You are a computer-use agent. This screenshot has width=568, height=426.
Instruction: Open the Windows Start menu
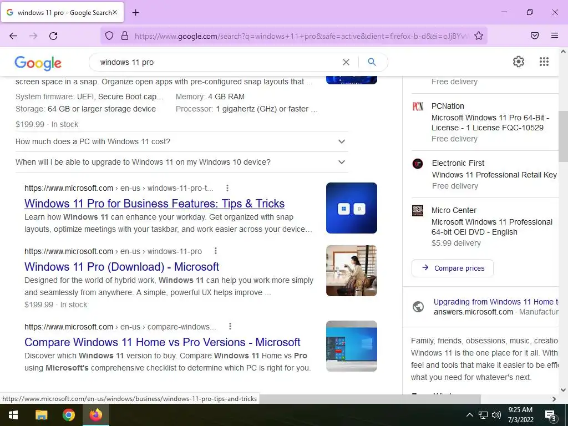point(13,415)
